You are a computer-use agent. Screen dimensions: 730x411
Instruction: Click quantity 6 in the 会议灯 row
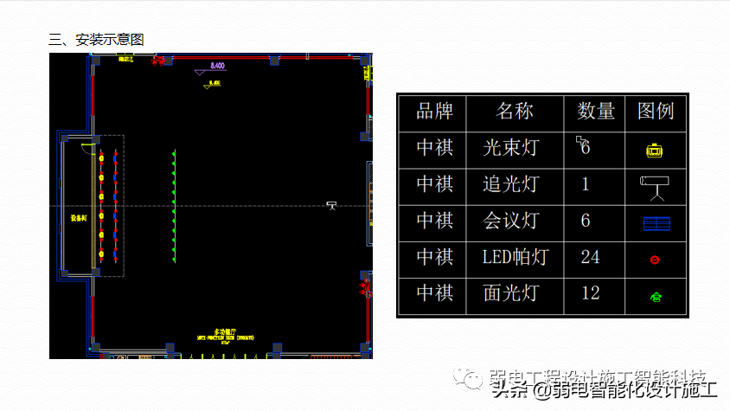pos(586,221)
